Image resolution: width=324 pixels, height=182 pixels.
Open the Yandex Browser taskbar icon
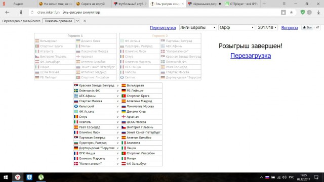tap(18, 177)
